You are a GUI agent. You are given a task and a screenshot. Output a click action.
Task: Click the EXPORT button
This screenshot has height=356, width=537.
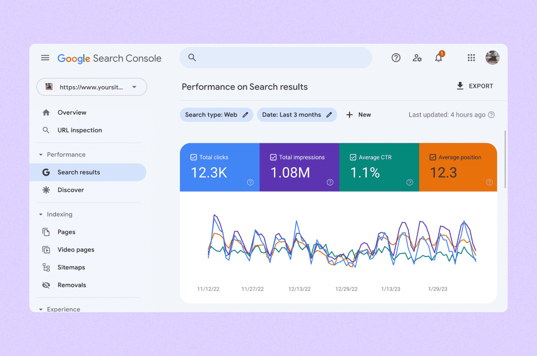pos(475,86)
